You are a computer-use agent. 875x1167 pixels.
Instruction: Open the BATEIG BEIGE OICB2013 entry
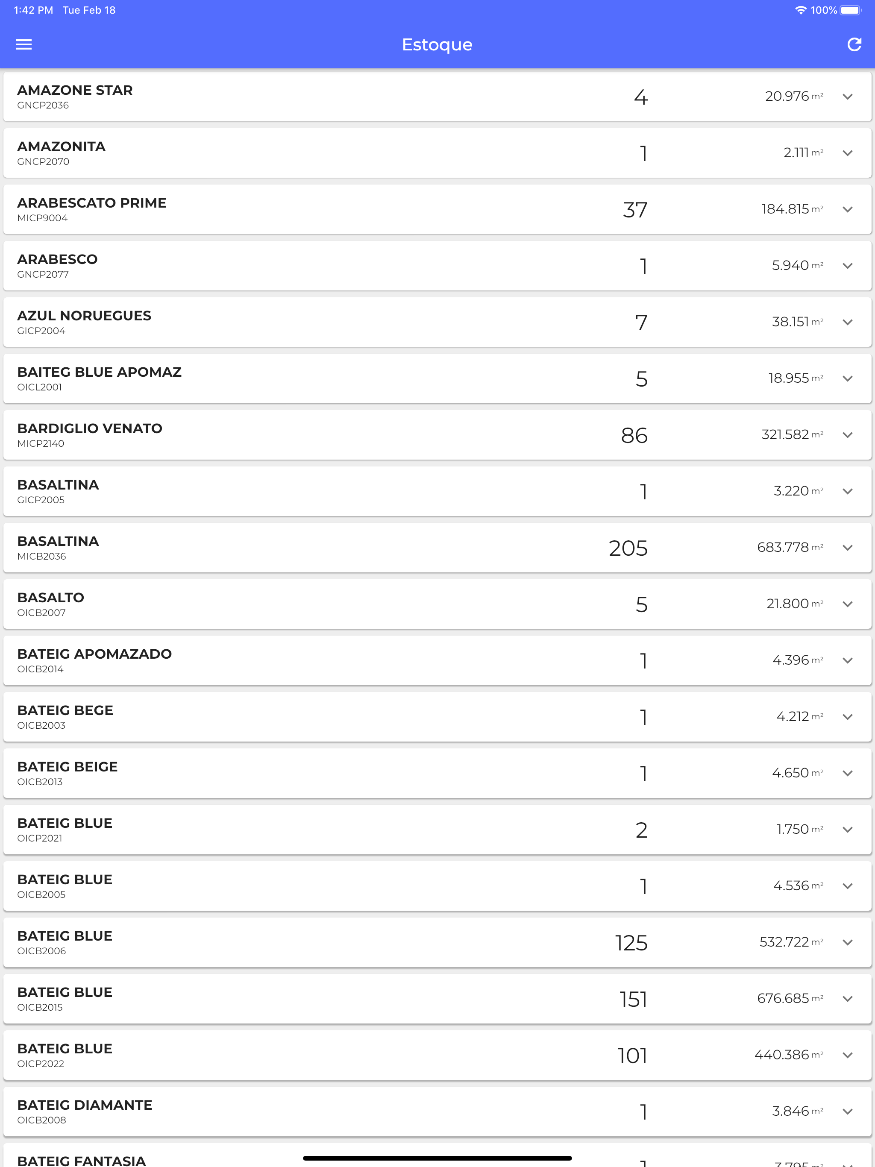[x=437, y=774]
